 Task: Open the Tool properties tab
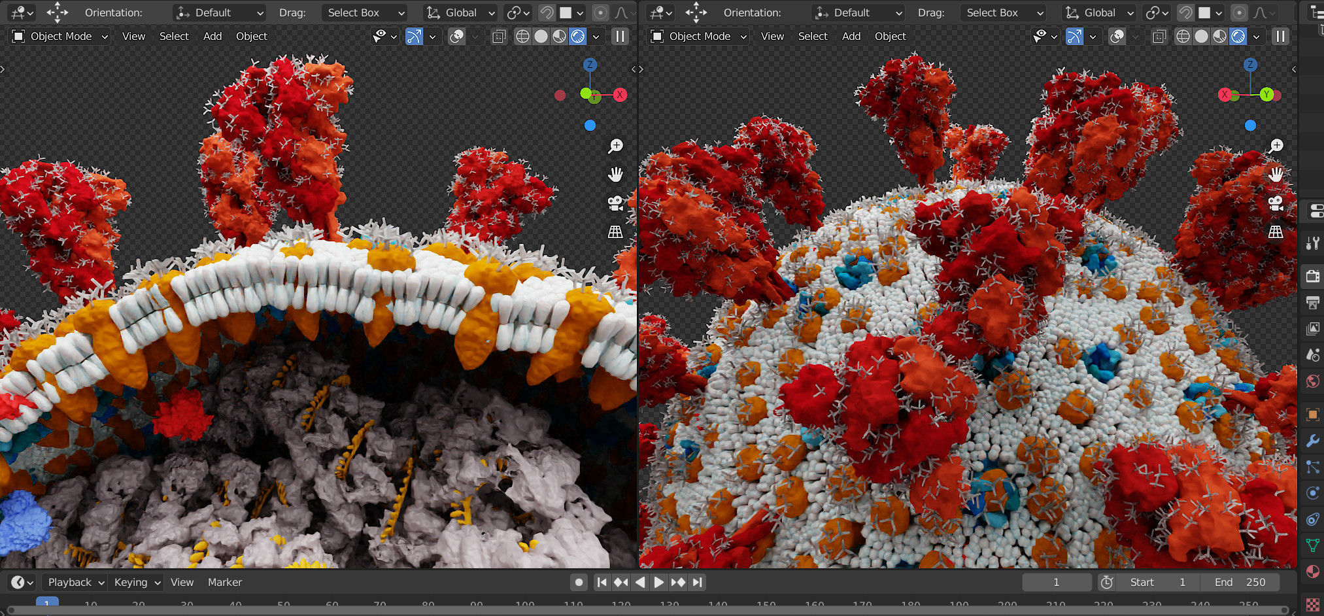coord(1312,243)
